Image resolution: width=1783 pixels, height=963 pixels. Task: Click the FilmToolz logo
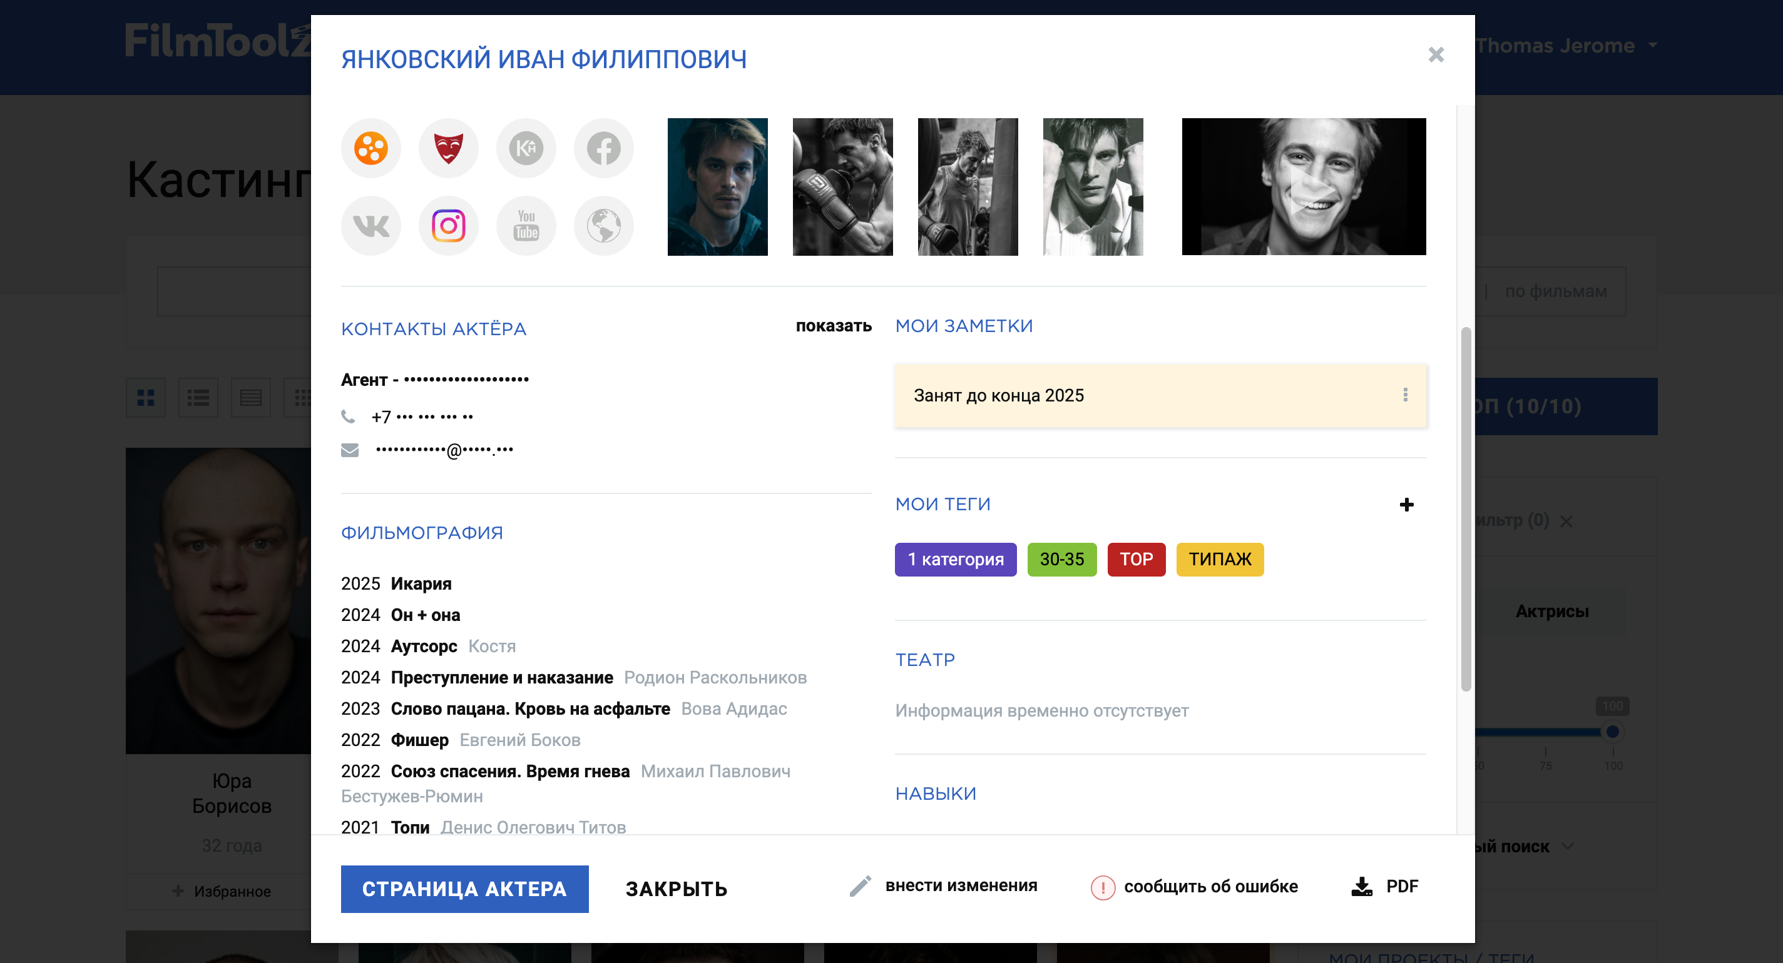(218, 41)
